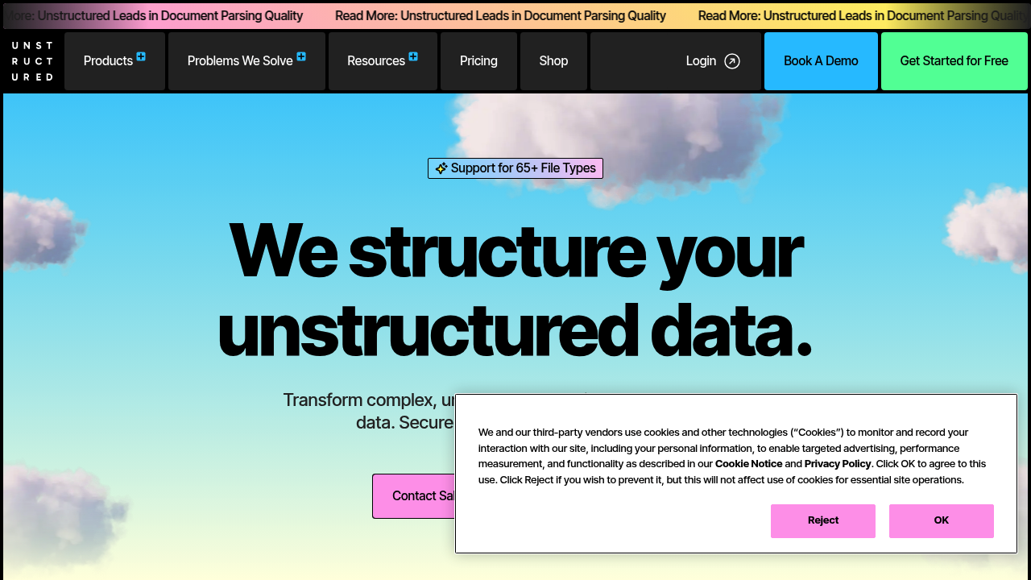The image size is (1031, 580).
Task: Click the Unstructured logo
Action: tap(32, 61)
